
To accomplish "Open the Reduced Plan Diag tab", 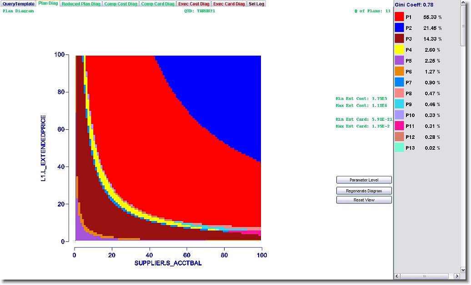I will (81, 4).
